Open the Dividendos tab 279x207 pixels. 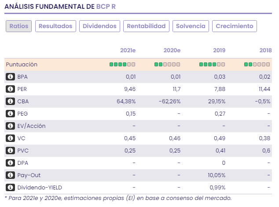[100, 26]
